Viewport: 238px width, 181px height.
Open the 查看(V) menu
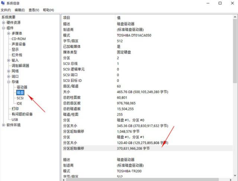pyautogui.click(x=34, y=10)
